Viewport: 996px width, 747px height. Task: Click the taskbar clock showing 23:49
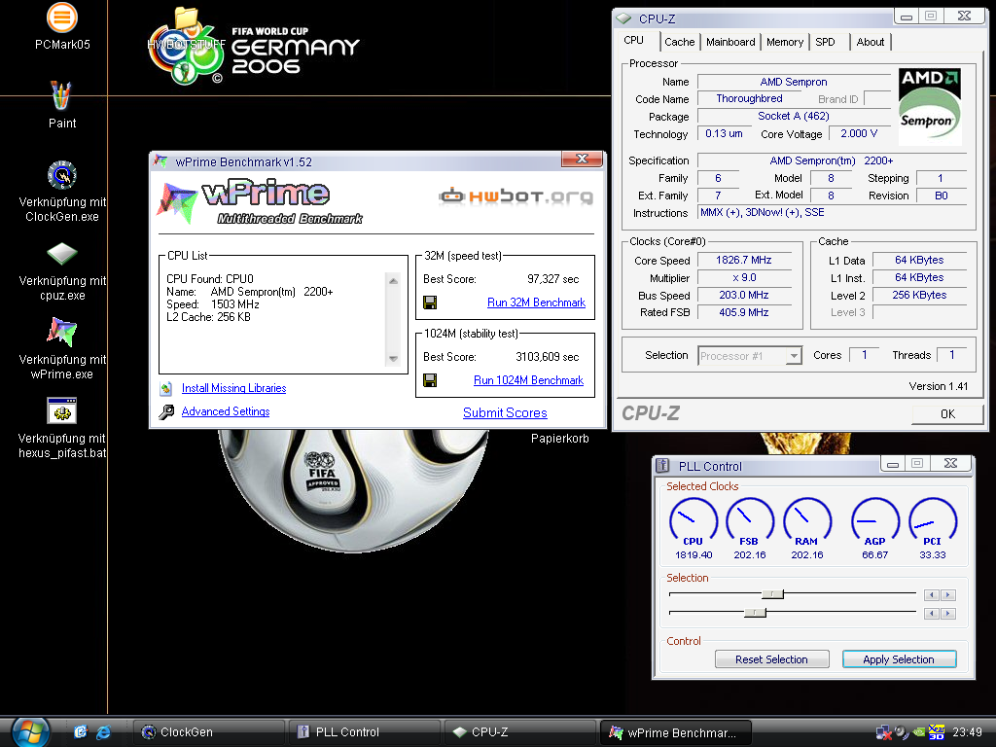[968, 732]
